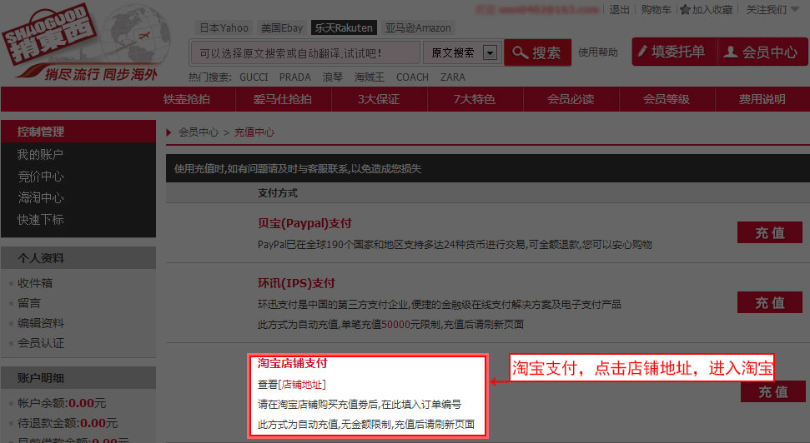Open 快速下标 in sidebar

click(x=40, y=219)
